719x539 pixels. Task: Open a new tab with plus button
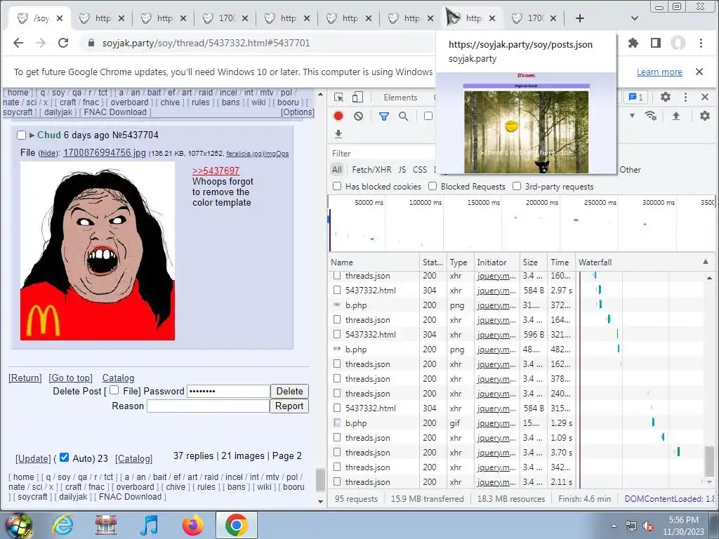click(x=579, y=18)
